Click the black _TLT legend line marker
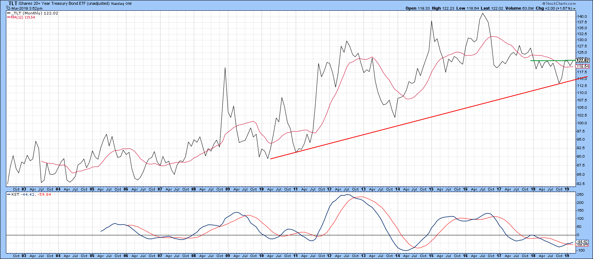The image size is (593, 259). click(x=9, y=13)
